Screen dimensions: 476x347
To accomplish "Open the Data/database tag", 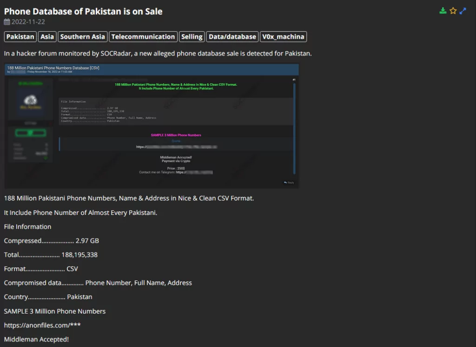I will click(x=232, y=37).
